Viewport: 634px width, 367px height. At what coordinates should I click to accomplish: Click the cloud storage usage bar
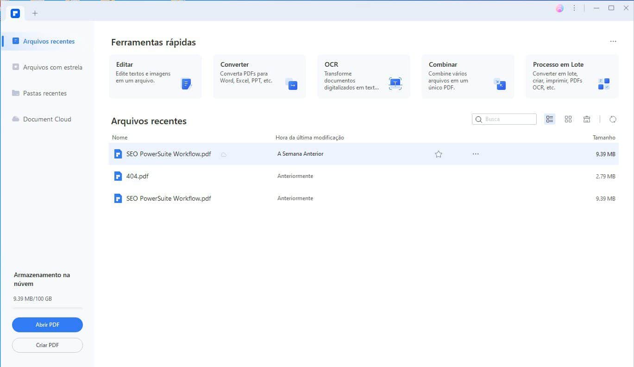click(x=47, y=308)
